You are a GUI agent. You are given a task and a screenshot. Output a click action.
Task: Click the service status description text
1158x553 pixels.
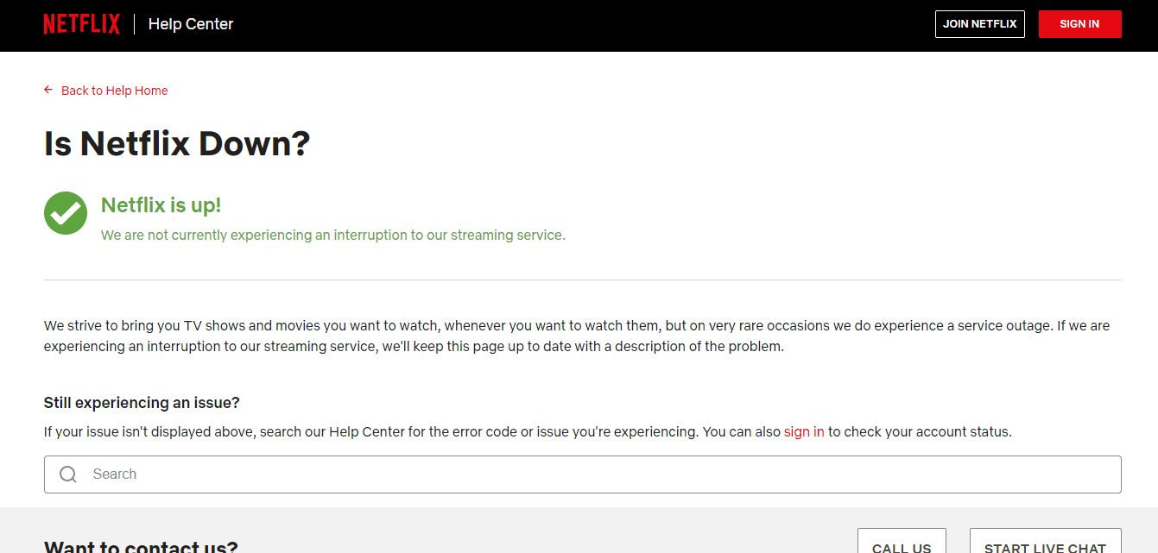pyautogui.click(x=332, y=235)
